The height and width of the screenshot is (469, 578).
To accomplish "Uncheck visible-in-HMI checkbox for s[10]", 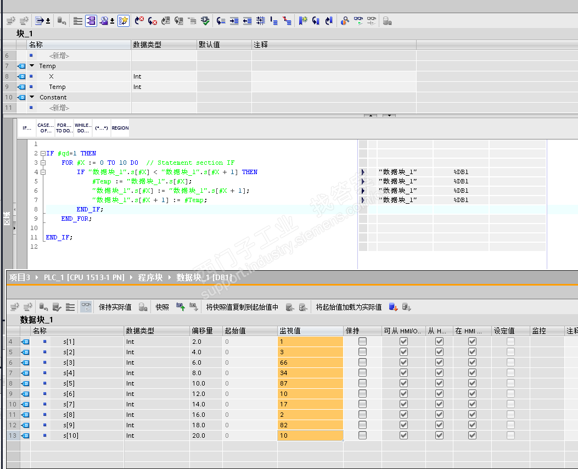I will click(x=472, y=436).
